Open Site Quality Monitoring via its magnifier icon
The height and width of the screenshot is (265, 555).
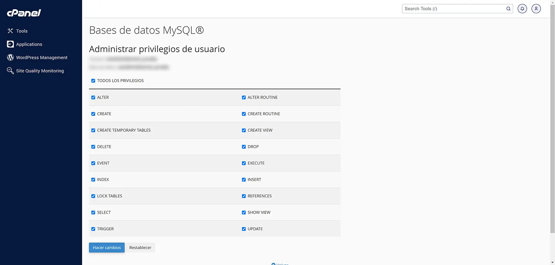[x=10, y=70]
